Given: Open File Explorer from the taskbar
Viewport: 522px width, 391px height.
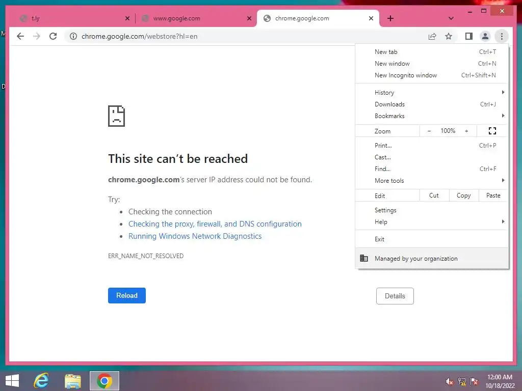Looking at the screenshot, I should (73, 381).
